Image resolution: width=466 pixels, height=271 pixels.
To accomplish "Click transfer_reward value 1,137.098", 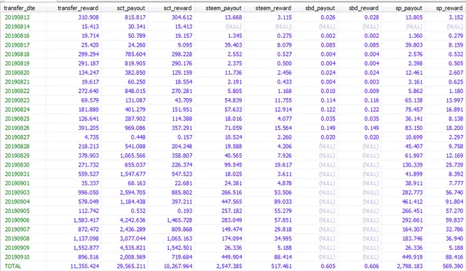I will (86, 238).
